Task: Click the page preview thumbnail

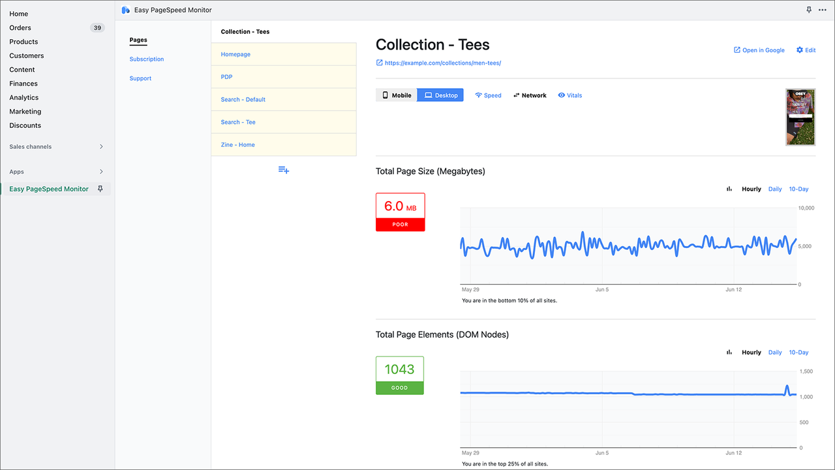Action: click(x=800, y=117)
